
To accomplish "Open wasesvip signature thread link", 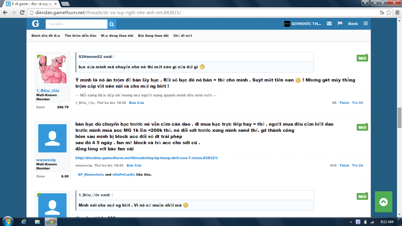I will tap(147, 158).
